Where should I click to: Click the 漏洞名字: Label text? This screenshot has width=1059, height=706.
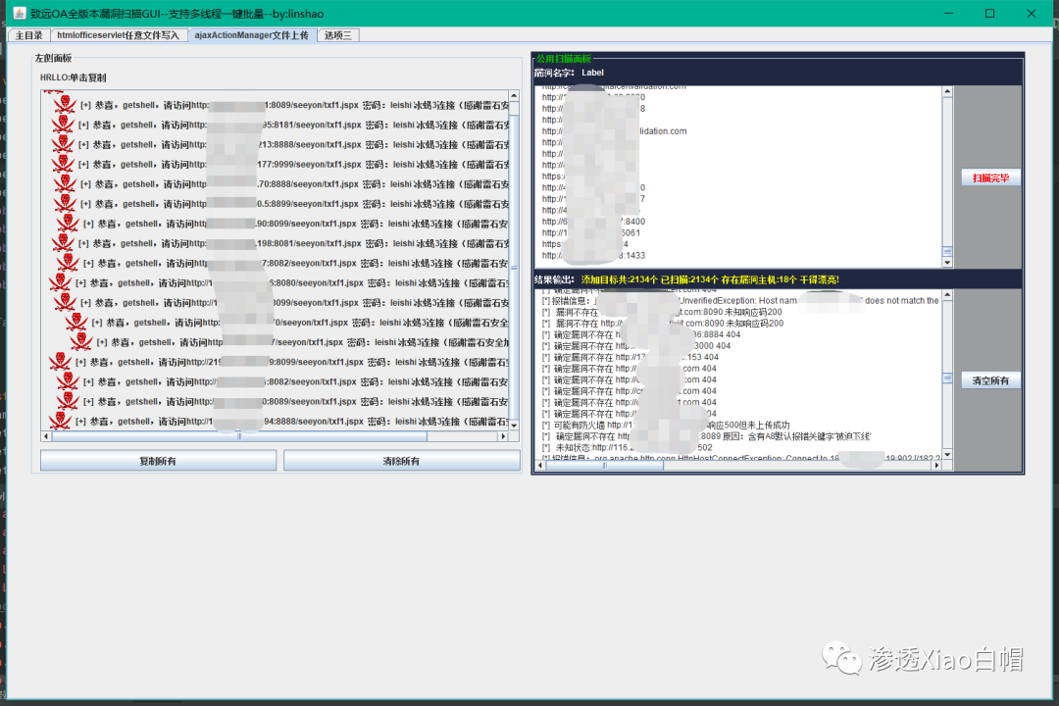(x=569, y=73)
